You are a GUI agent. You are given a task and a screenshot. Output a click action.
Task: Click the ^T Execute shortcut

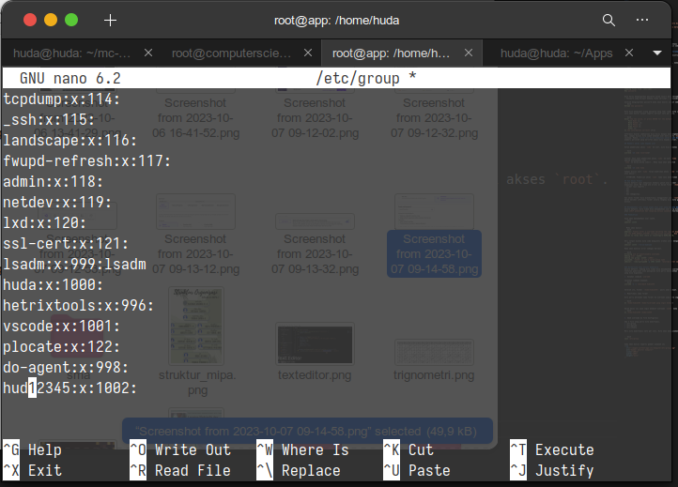point(552,450)
